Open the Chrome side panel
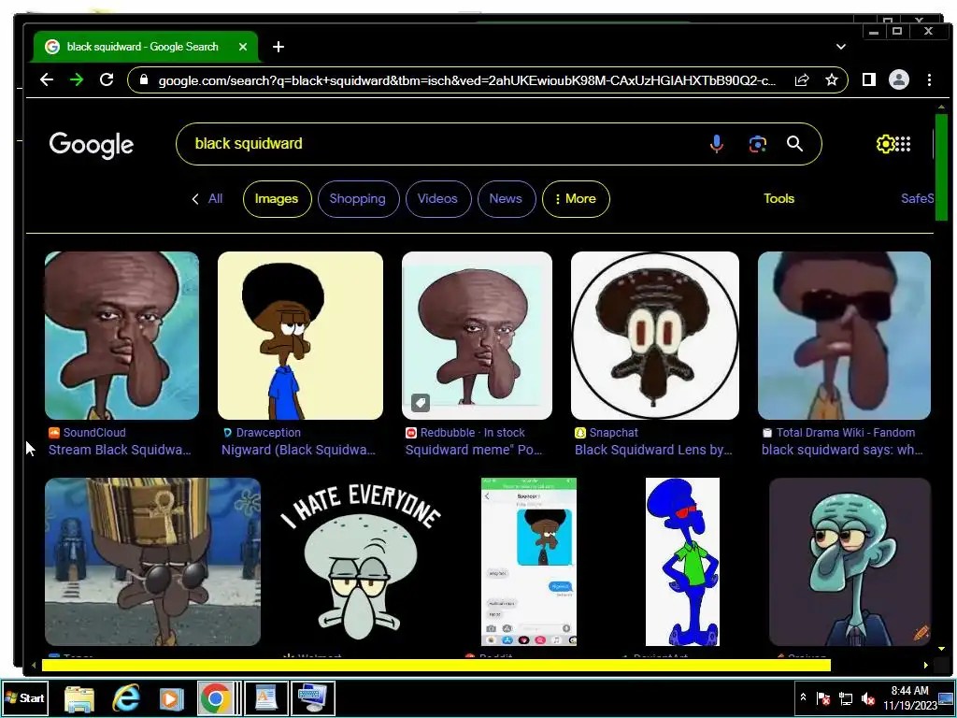Screen dimensions: 957x718 [x=868, y=80]
